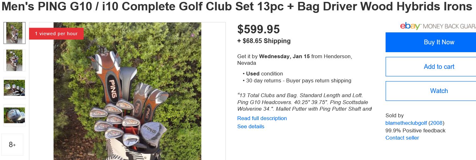476x160 pixels.
Task: Click Contact seller
Action: [402, 138]
